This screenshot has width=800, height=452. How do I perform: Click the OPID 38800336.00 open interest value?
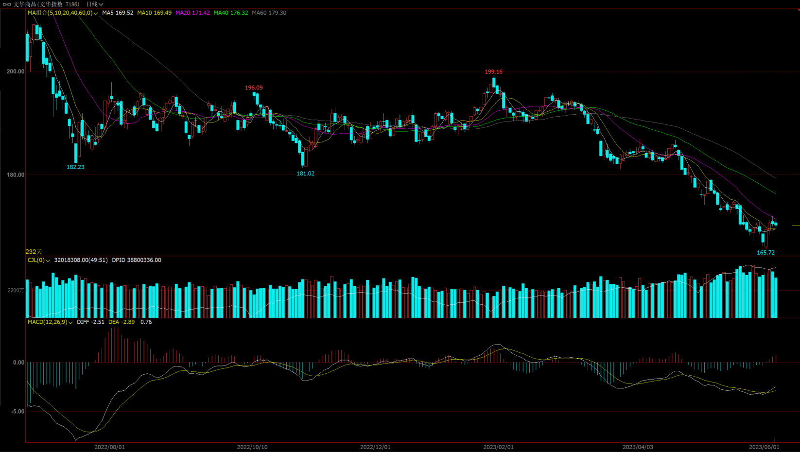[x=136, y=260]
